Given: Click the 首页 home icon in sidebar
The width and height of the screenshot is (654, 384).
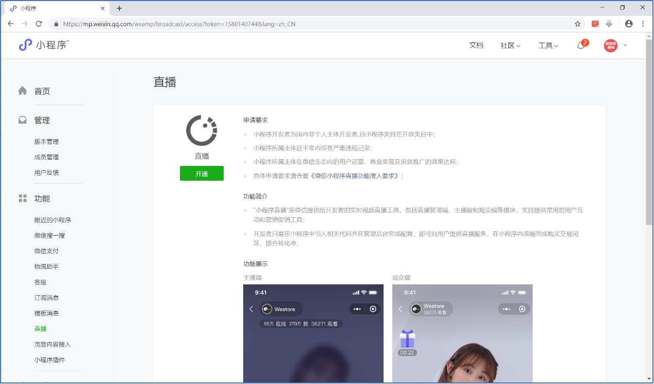Looking at the screenshot, I should 23,90.
